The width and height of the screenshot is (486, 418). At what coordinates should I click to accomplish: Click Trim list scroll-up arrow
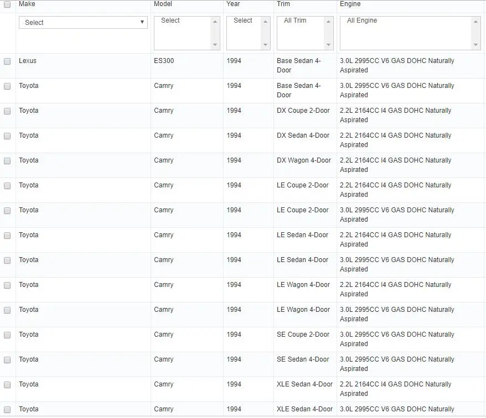pyautogui.click(x=329, y=22)
